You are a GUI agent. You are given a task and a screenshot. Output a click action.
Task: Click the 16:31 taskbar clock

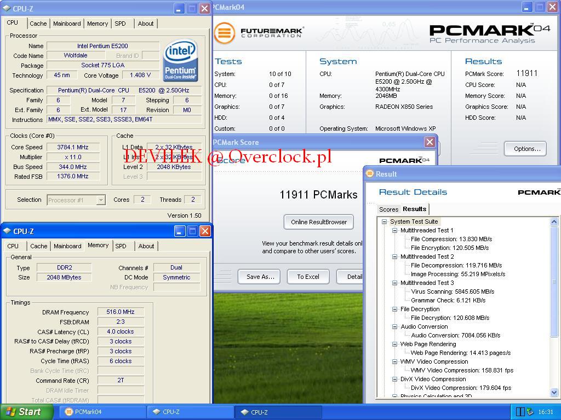point(546,412)
